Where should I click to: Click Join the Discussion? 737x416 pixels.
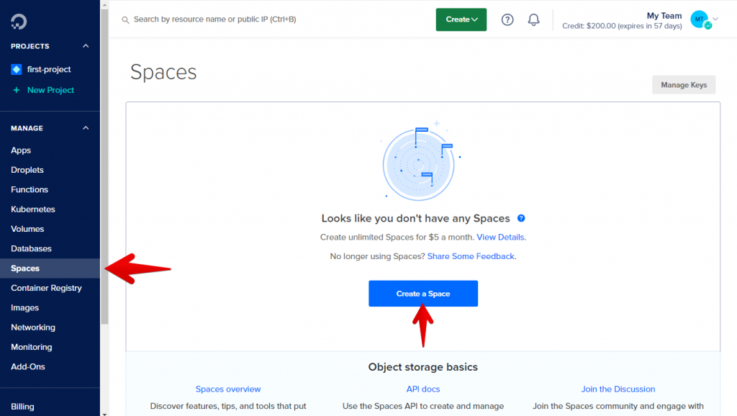tap(618, 389)
